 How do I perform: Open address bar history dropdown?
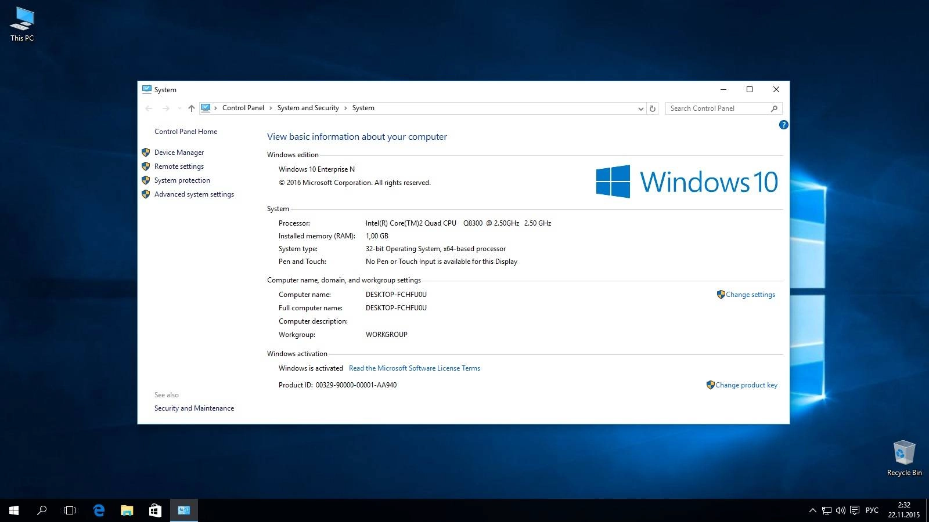tap(640, 108)
